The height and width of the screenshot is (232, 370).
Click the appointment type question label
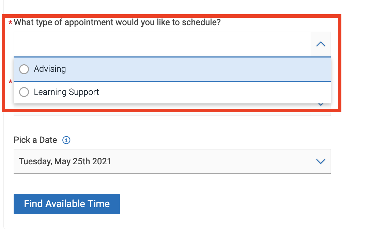117,22
